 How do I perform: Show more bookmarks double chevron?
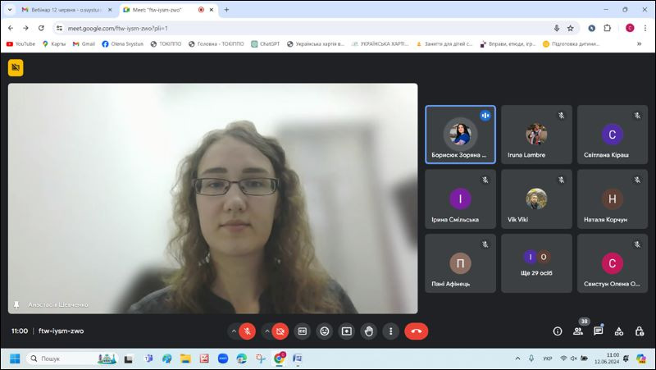click(x=640, y=43)
